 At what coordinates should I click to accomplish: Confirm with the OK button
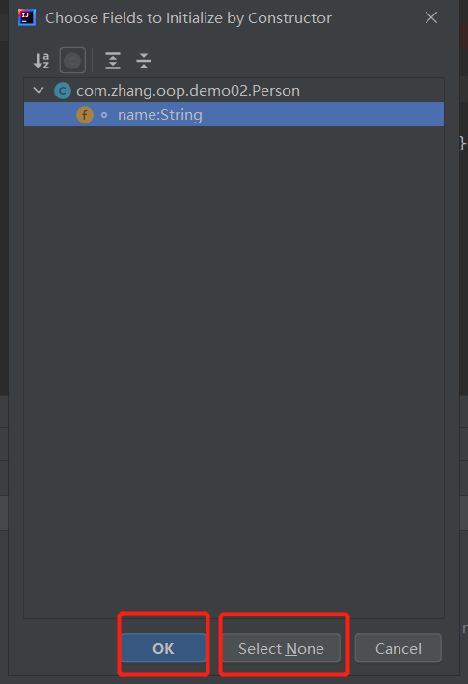pos(164,647)
